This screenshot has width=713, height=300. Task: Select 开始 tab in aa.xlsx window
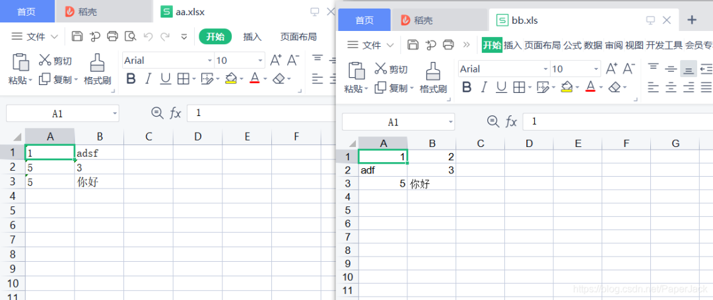[x=215, y=37]
